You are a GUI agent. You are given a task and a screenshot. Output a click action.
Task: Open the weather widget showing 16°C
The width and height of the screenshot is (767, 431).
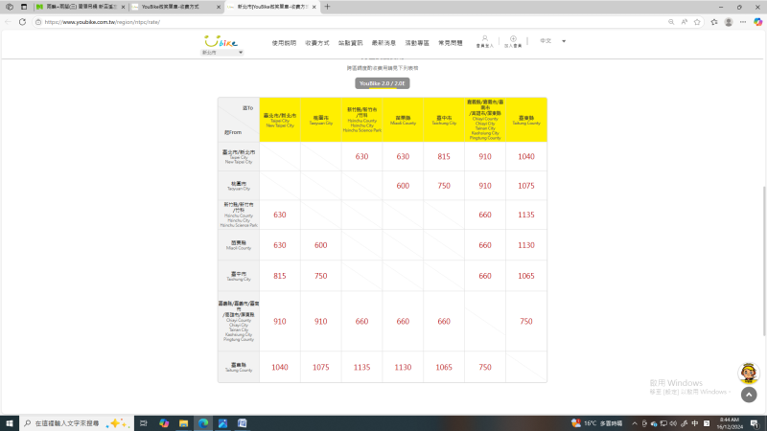pos(596,423)
